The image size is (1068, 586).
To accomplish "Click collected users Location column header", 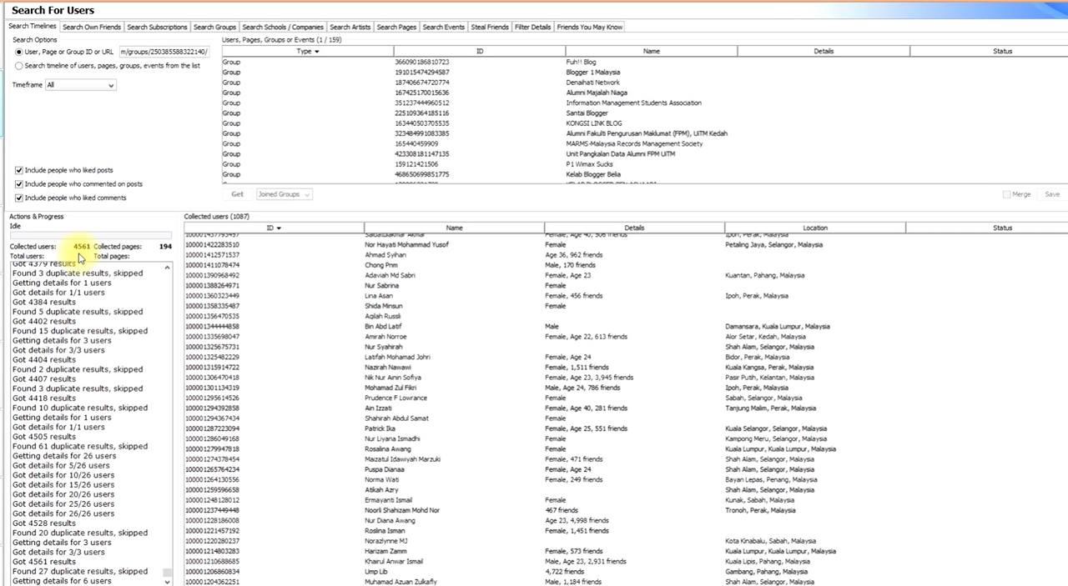I will pos(814,228).
